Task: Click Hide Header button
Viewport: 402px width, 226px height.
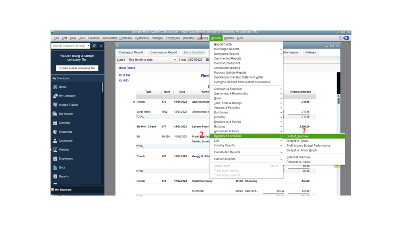Action: pyautogui.click(x=291, y=52)
